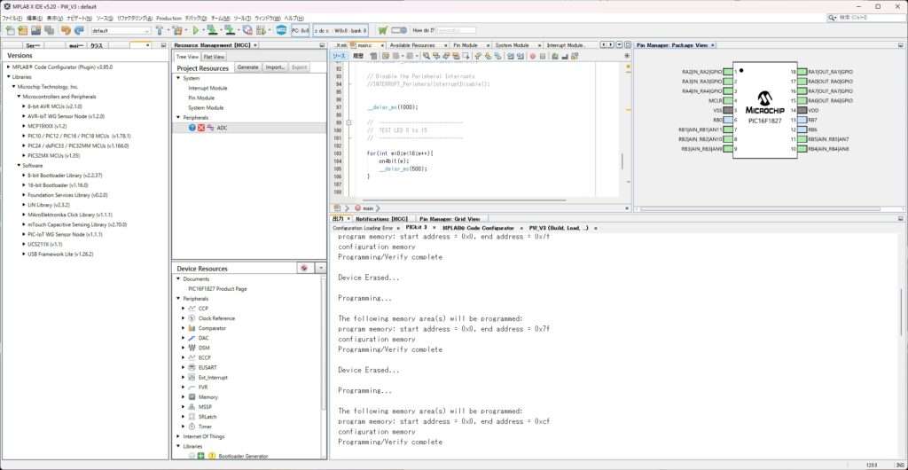Click the red X beside ADC

coord(201,128)
